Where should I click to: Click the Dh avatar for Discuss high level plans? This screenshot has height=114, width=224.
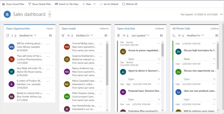click(x=178, y=52)
